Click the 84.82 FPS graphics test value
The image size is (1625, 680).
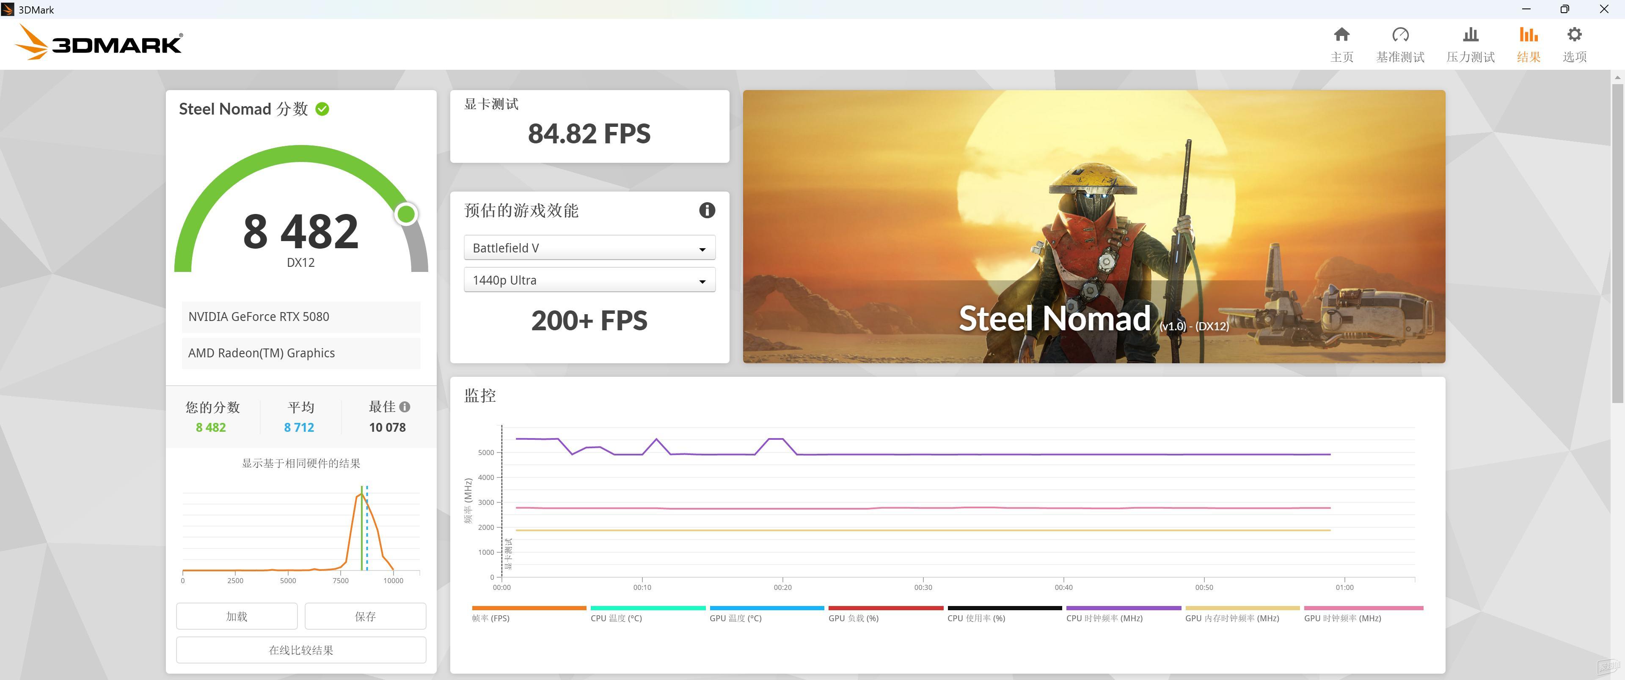[589, 134]
